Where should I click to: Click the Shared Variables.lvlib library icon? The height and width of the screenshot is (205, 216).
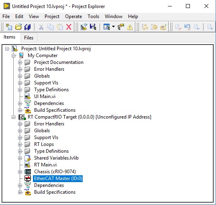click(x=28, y=158)
